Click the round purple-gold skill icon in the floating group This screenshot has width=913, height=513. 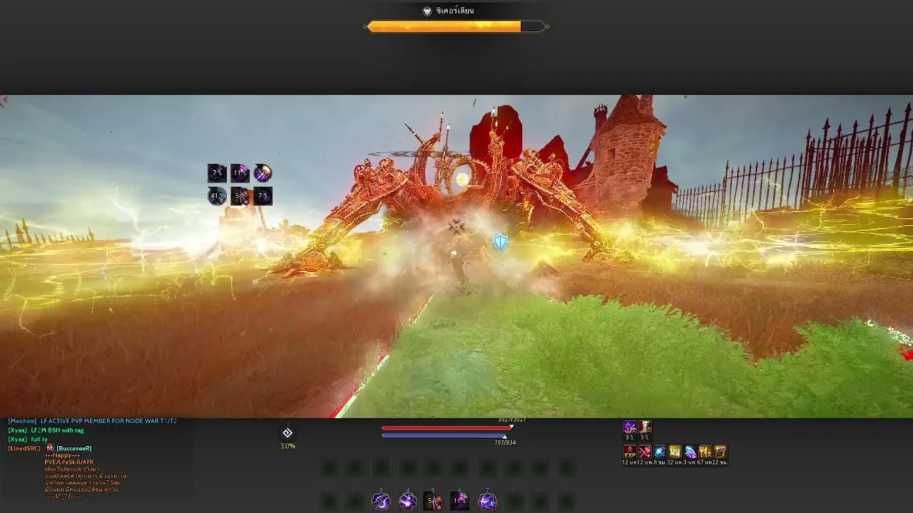(262, 172)
